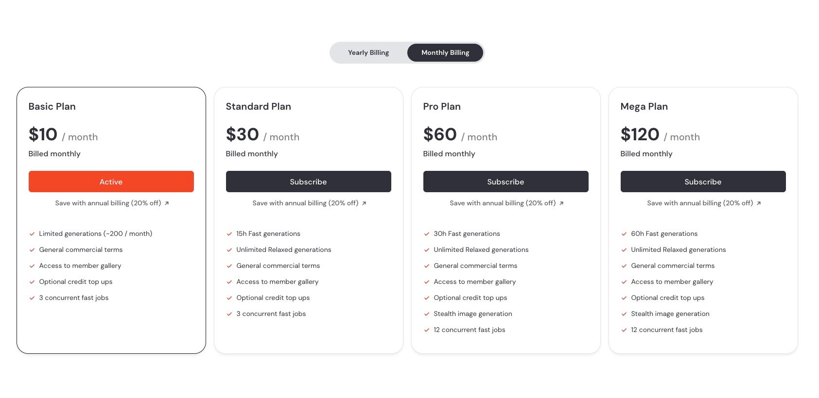The image size is (819, 398).
Task: Click the arrow icon beside Standard annual billing
Action: [x=364, y=203]
